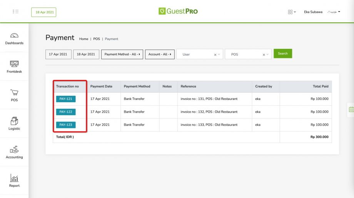The width and height of the screenshot is (354, 198).
Task: Click Bank Transfer in PAY-122 row
Action: click(134, 111)
